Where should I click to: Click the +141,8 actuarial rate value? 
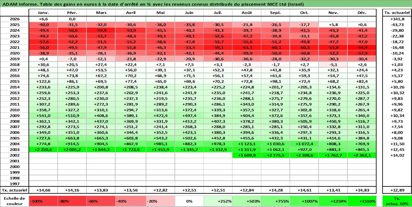[x=397, y=19]
